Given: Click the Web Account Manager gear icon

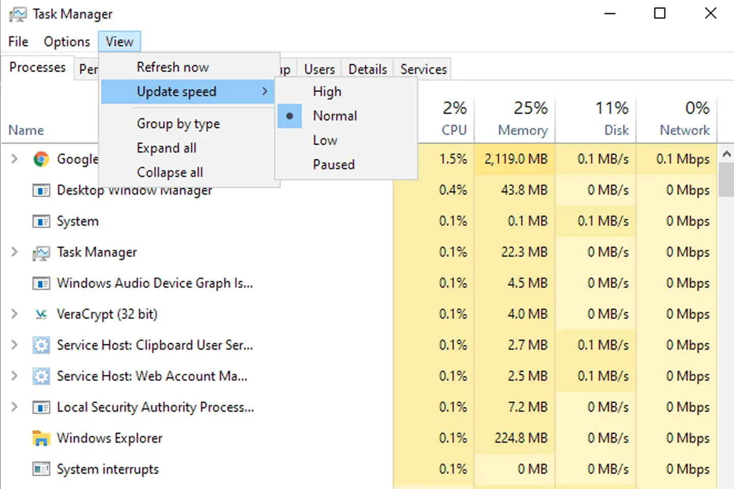Looking at the screenshot, I should 41,376.
